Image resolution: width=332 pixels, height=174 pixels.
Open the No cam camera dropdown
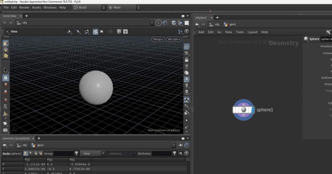pos(174,39)
